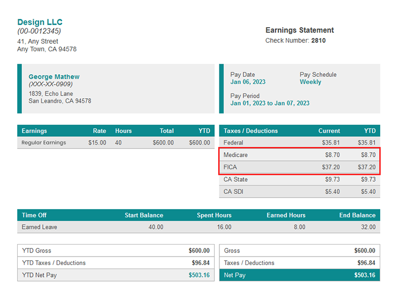Select the pay period date range
Viewport: 397px width, 289px height.
coord(270,103)
